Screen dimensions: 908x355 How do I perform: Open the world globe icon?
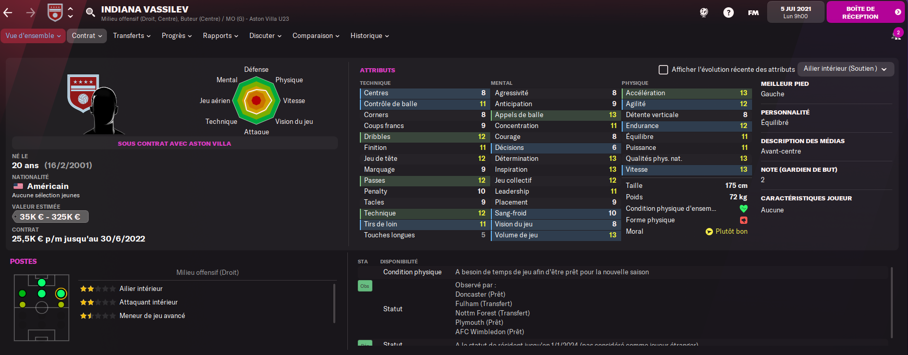point(704,12)
